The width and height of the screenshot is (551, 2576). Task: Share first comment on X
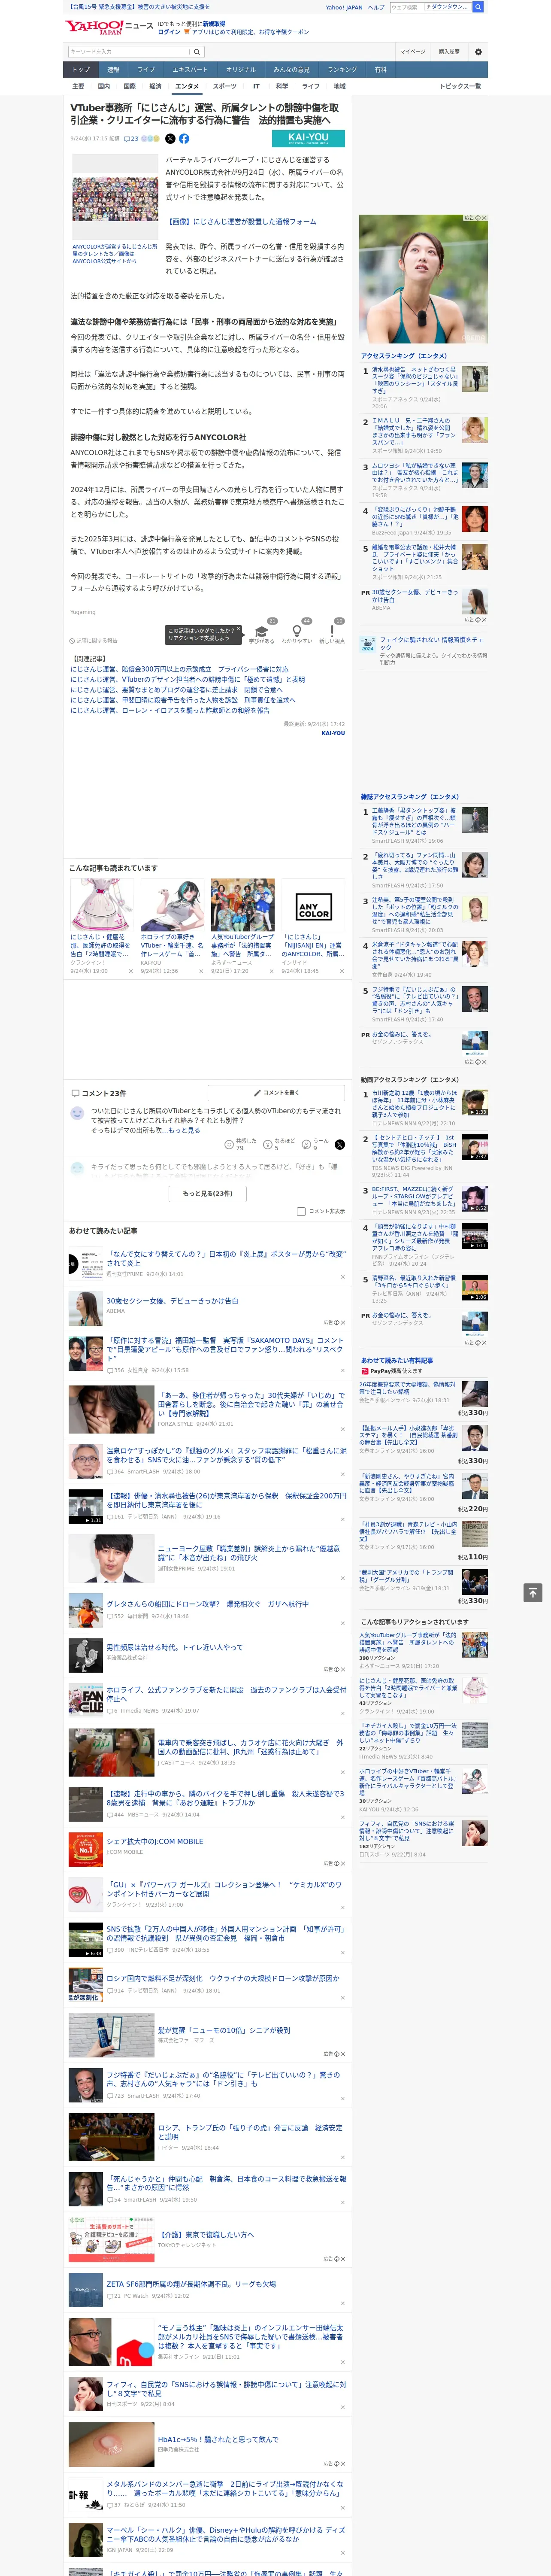pyautogui.click(x=339, y=1144)
